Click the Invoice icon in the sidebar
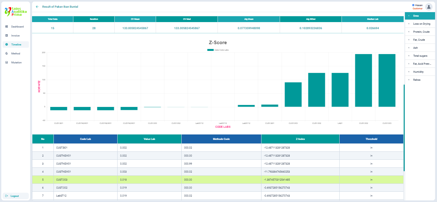This screenshot has height=202, width=437. [6, 36]
